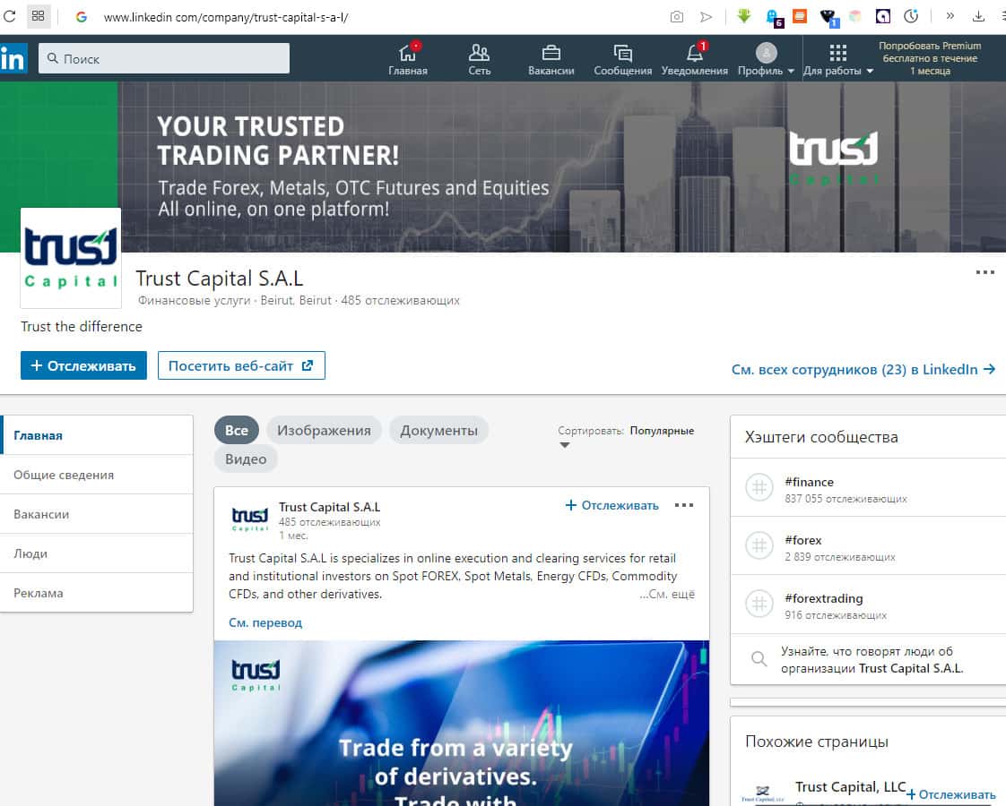Open Вакансии in the left sidebar
Screen dimensions: 1006x806
[x=97, y=514]
